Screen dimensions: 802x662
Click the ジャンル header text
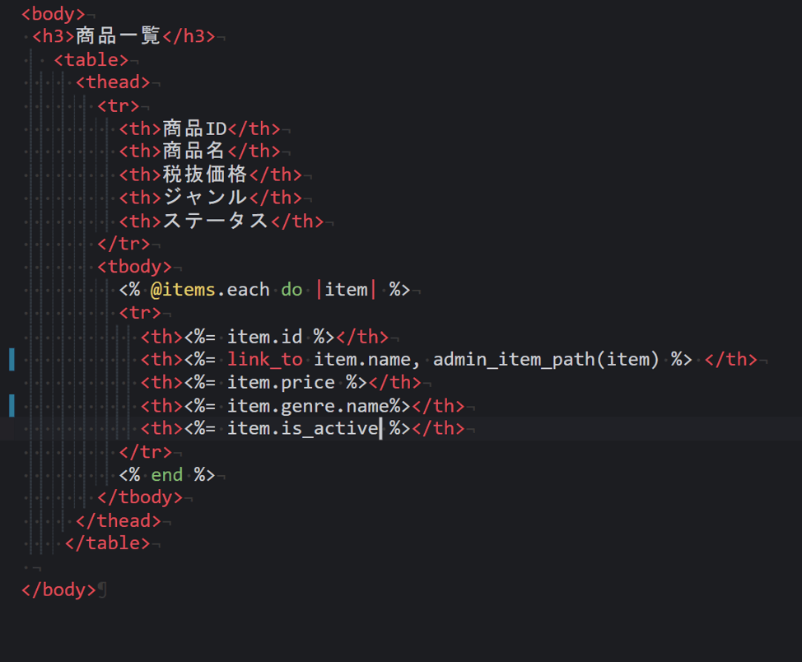click(204, 198)
